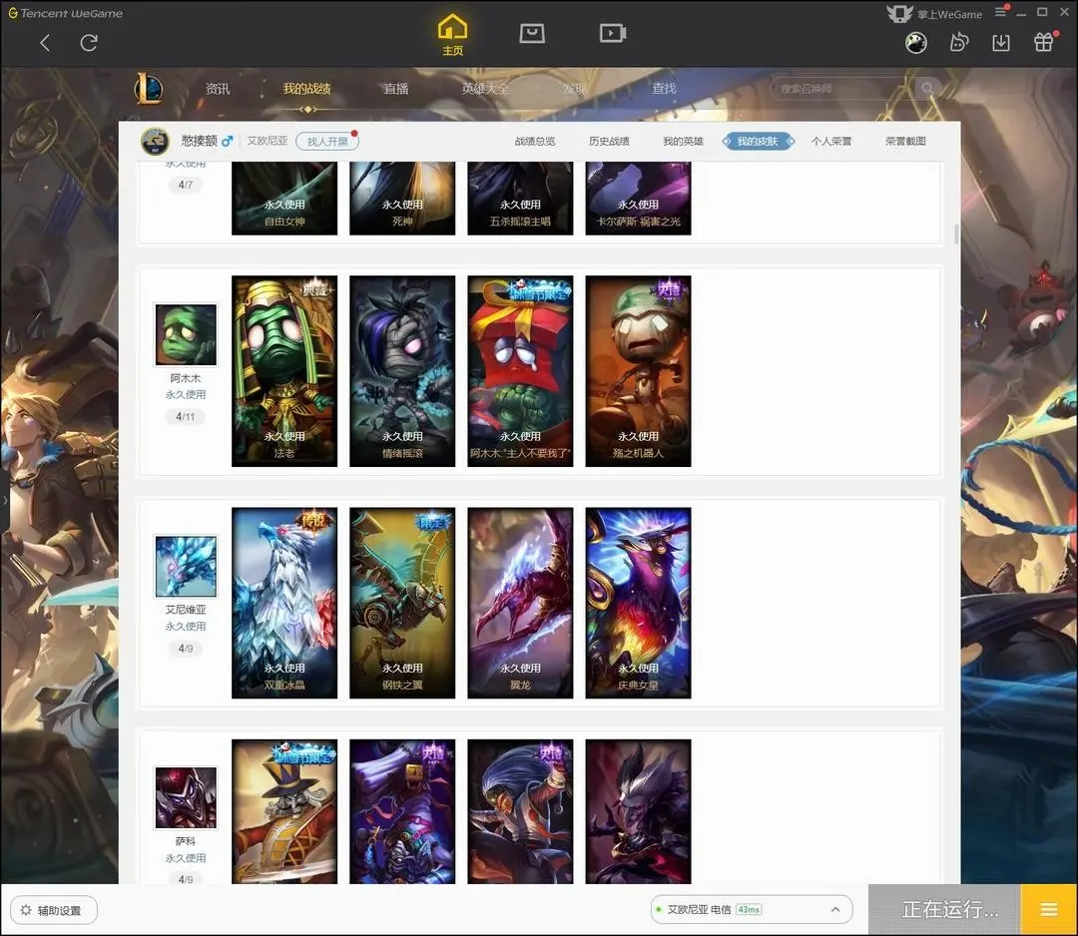Click the 4/11 skin count for 阿木木
Viewport: 1078px width, 936px height.
186,416
